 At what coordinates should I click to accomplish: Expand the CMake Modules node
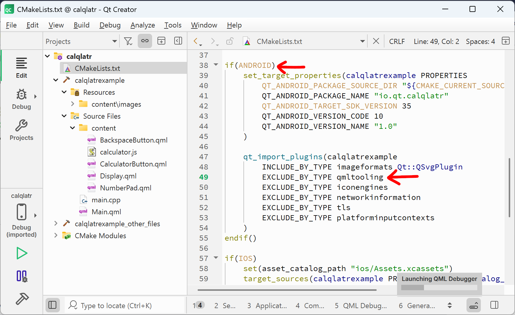pyautogui.click(x=56, y=236)
